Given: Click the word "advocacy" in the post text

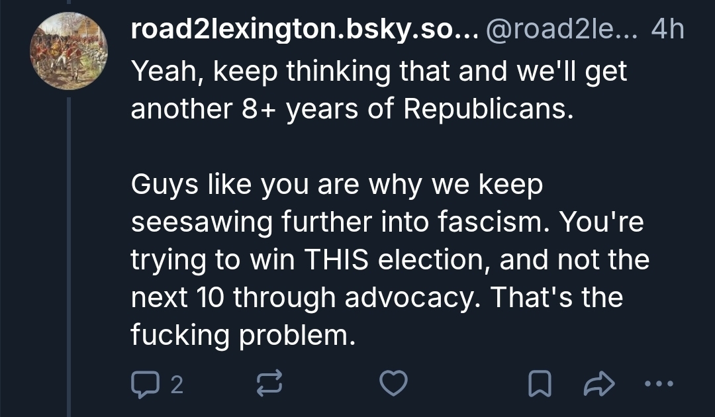Looking at the screenshot, I should [x=386, y=298].
